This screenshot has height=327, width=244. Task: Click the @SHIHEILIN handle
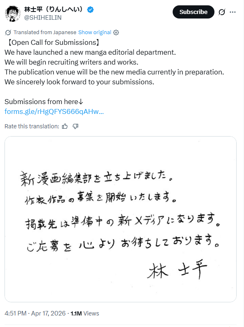[43, 18]
